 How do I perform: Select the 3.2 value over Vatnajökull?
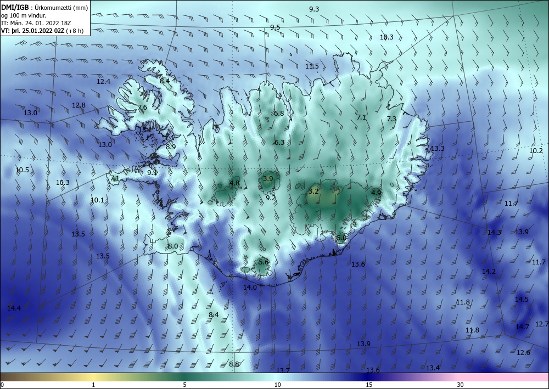(313, 191)
